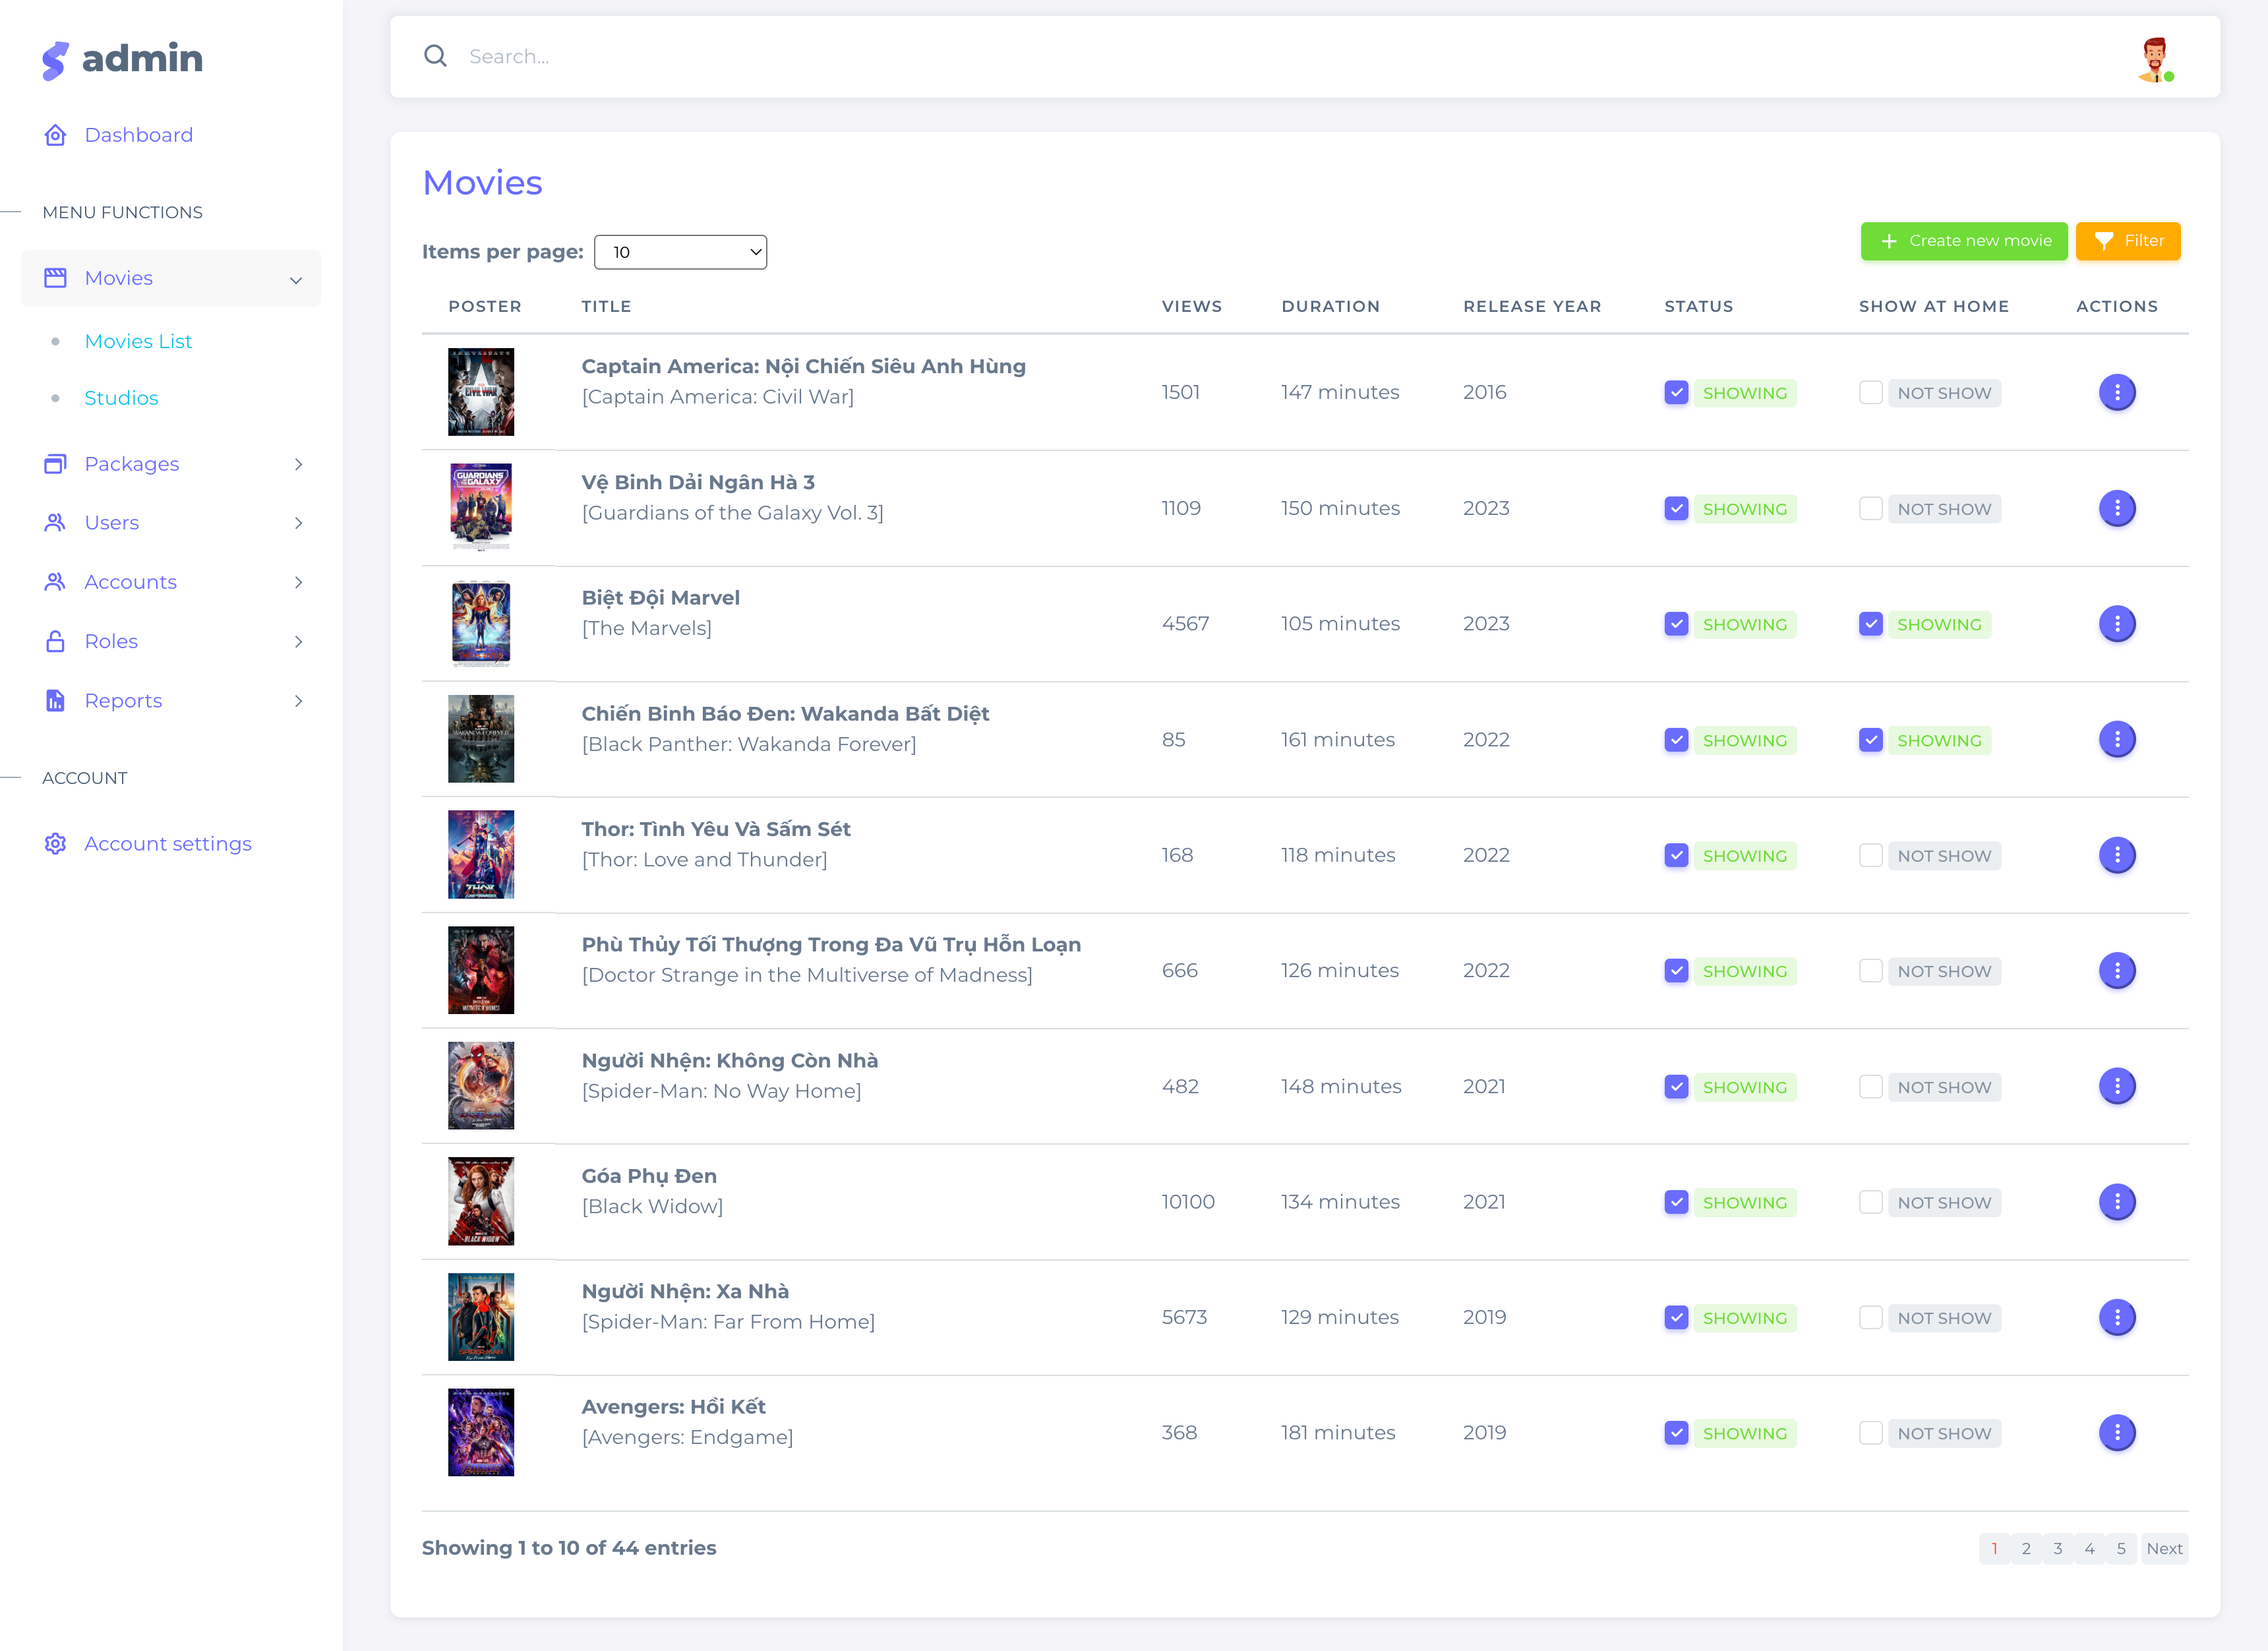
Task: Click the Avengers: Endgame poster thumbnail
Action: pyautogui.click(x=480, y=1432)
